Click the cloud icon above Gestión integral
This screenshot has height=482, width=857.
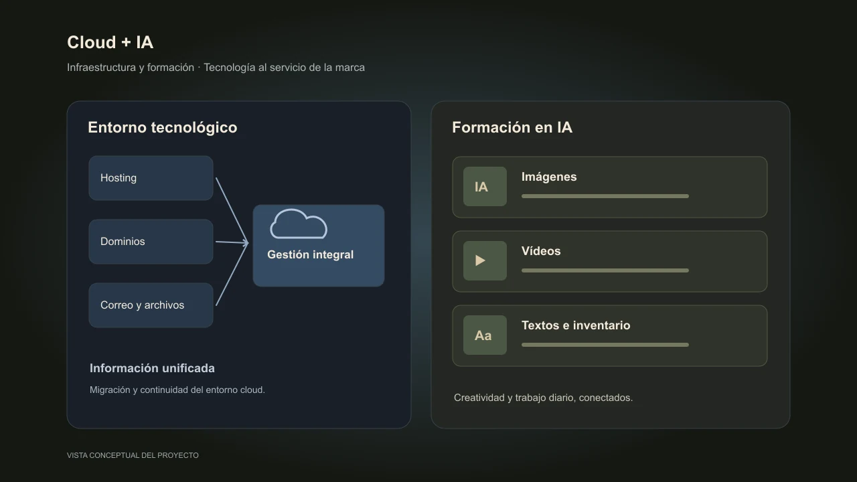click(x=299, y=224)
